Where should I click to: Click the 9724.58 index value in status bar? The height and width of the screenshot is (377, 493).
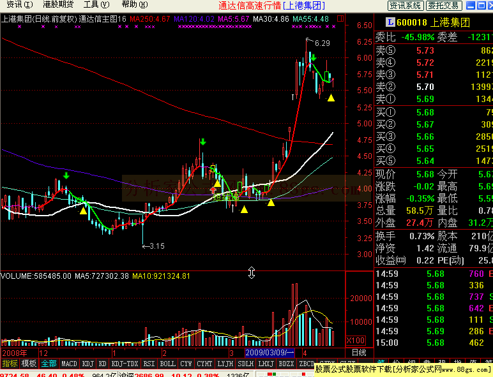click(x=15, y=375)
